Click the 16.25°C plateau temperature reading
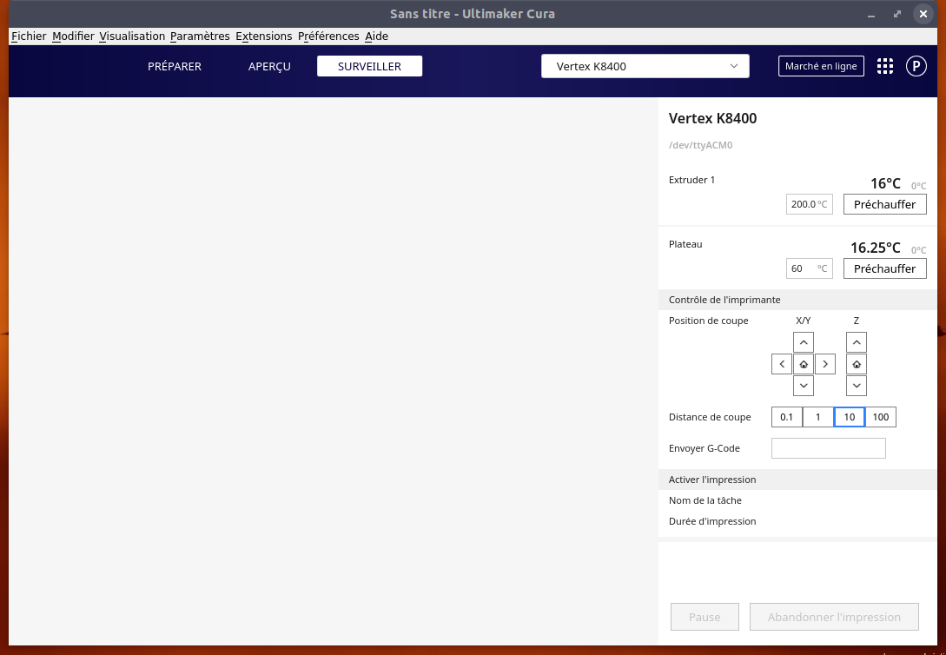The width and height of the screenshot is (946, 655). pyautogui.click(x=875, y=248)
